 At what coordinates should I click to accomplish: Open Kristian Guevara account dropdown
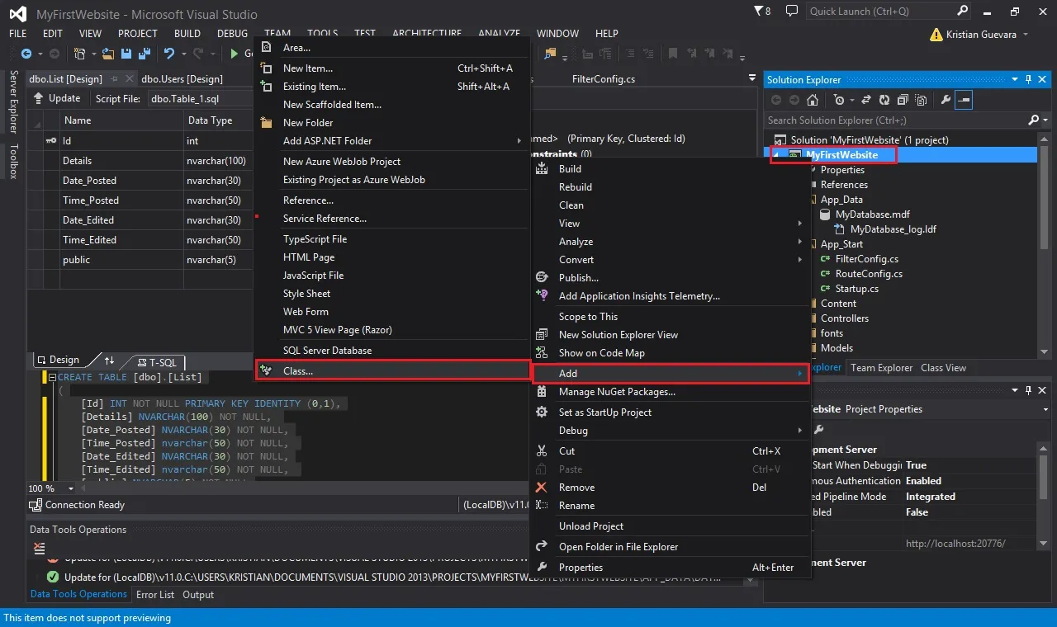[1026, 35]
